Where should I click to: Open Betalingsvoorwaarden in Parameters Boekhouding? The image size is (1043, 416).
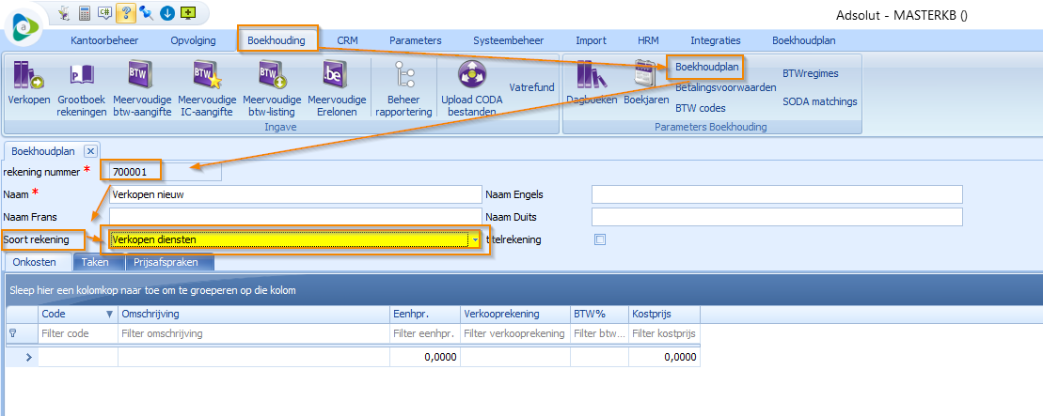pos(725,87)
